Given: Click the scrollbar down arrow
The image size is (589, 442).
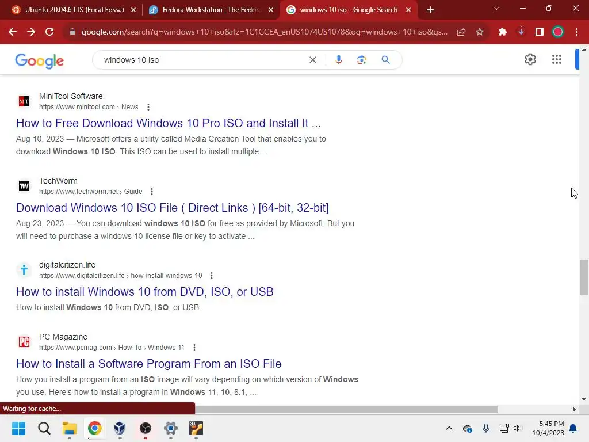Looking at the screenshot, I should click(584, 399).
